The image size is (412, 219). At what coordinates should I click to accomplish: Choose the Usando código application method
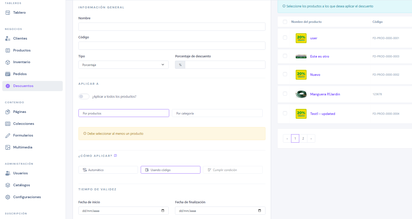point(170,170)
